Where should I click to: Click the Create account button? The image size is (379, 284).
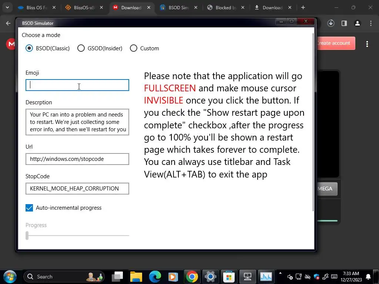(335, 43)
